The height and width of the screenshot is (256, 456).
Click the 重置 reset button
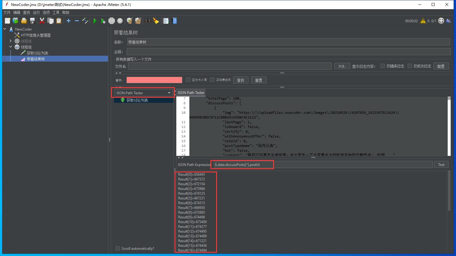click(x=259, y=80)
